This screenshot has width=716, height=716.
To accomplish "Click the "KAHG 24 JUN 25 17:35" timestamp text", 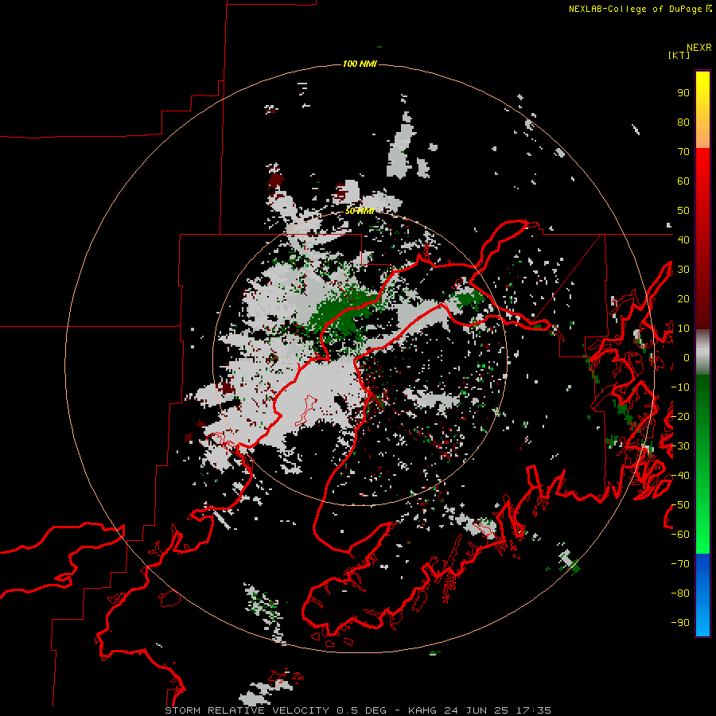I will tap(480, 710).
